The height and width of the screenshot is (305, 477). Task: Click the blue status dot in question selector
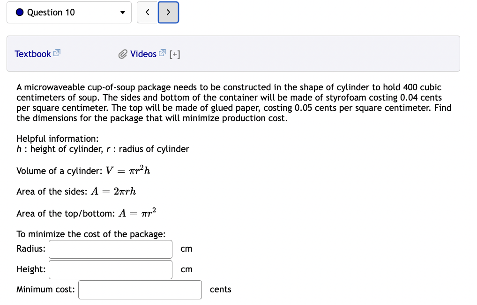[x=19, y=12]
